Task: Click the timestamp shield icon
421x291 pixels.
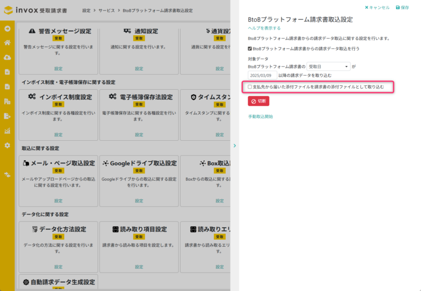Action: [x=193, y=97]
